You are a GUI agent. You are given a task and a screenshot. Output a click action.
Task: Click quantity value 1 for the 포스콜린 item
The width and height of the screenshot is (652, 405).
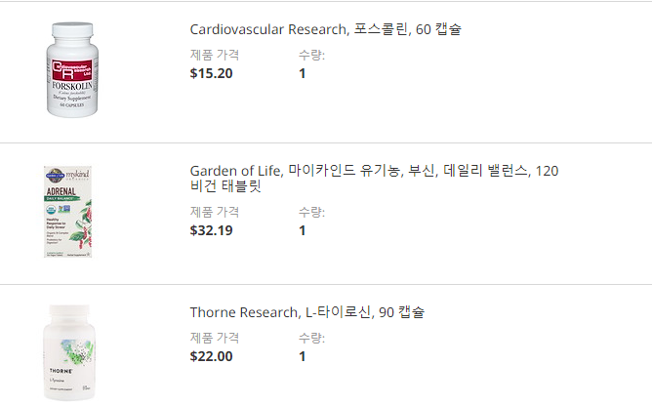[x=303, y=73]
